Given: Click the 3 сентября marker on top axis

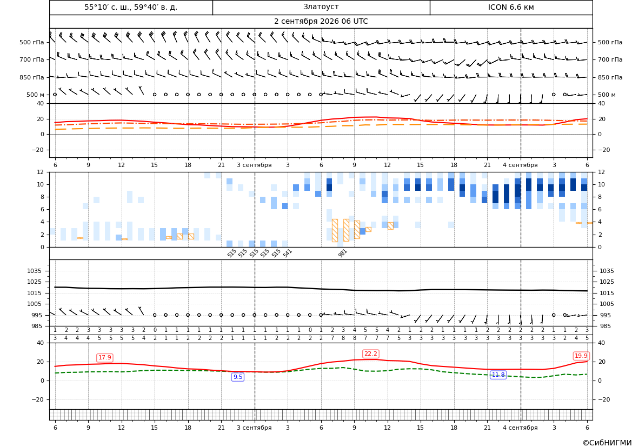Looking at the screenshot, I should [x=254, y=165].
